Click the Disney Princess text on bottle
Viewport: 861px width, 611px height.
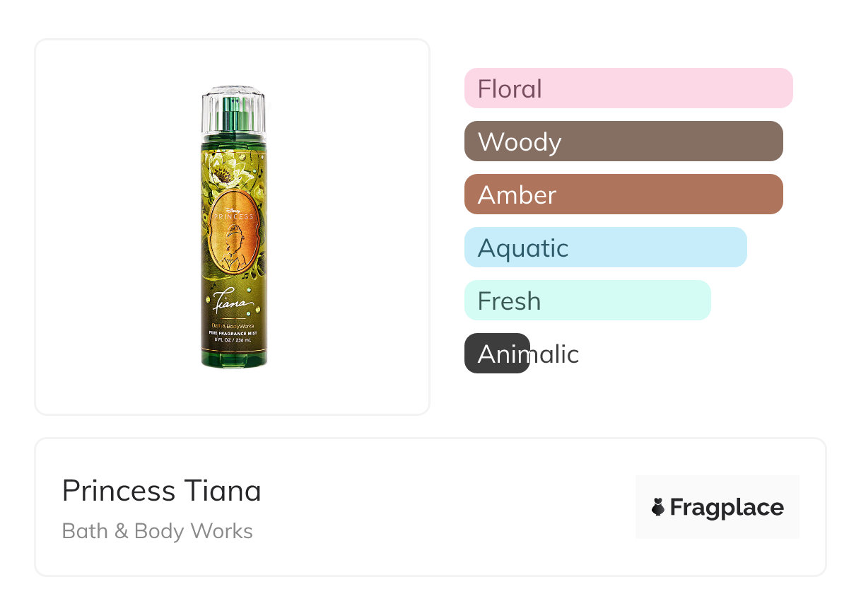[234, 214]
